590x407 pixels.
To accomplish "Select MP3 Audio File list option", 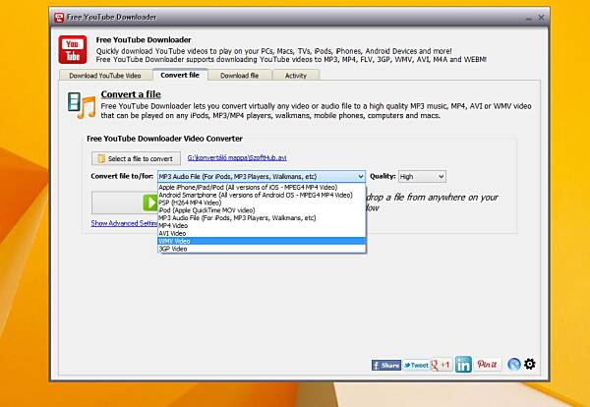I will click(262, 218).
